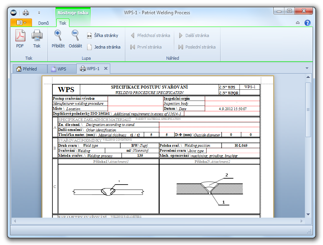Switch to the Domů ribbon tab
323x245 pixels.
coord(44,23)
